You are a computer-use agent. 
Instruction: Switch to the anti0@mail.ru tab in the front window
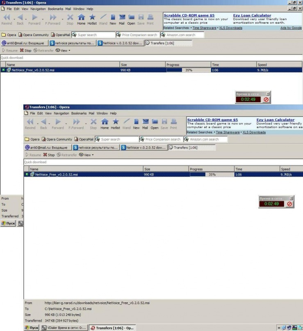48,148
